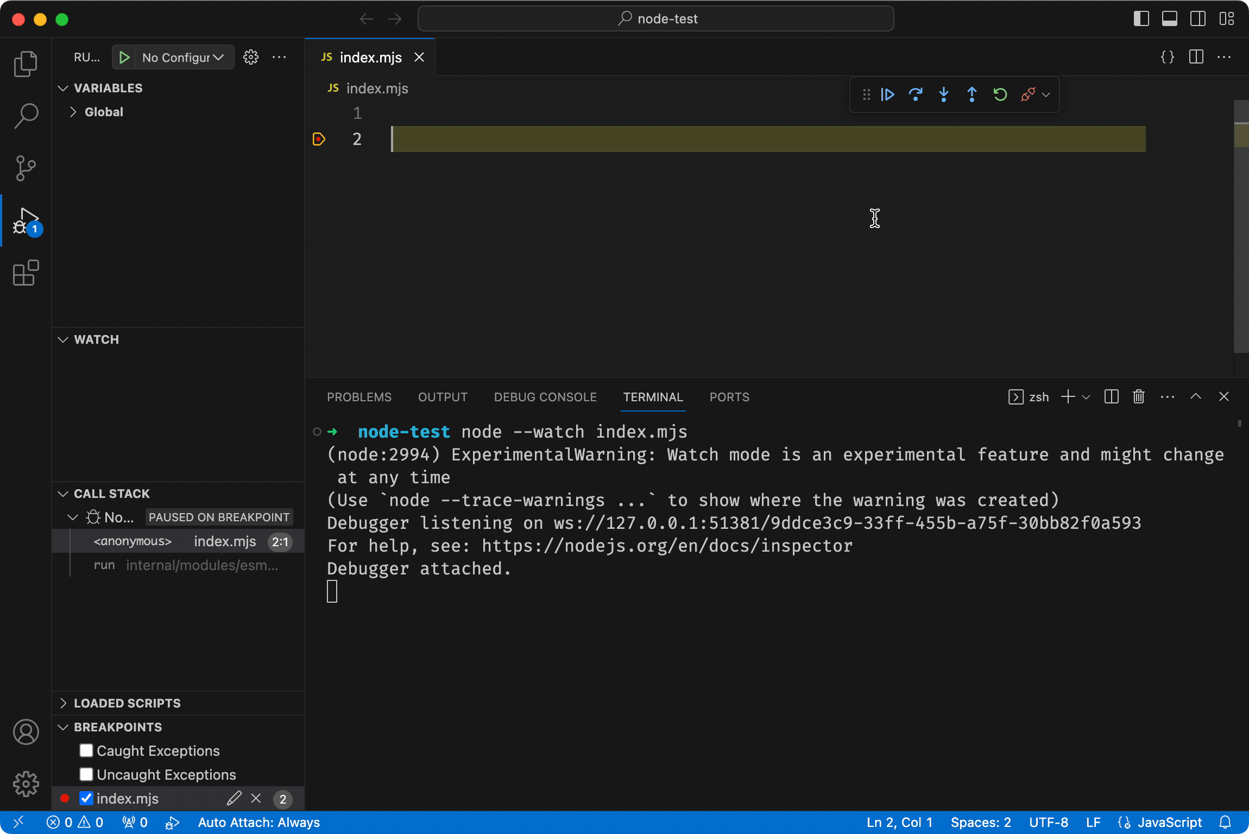
Task: Open Source Control view
Action: point(26,168)
